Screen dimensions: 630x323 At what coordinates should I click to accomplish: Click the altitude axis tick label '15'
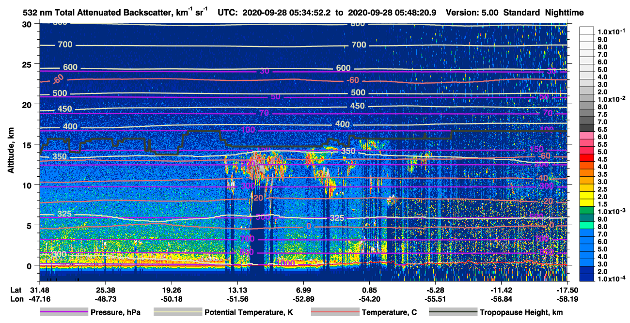[28, 145]
